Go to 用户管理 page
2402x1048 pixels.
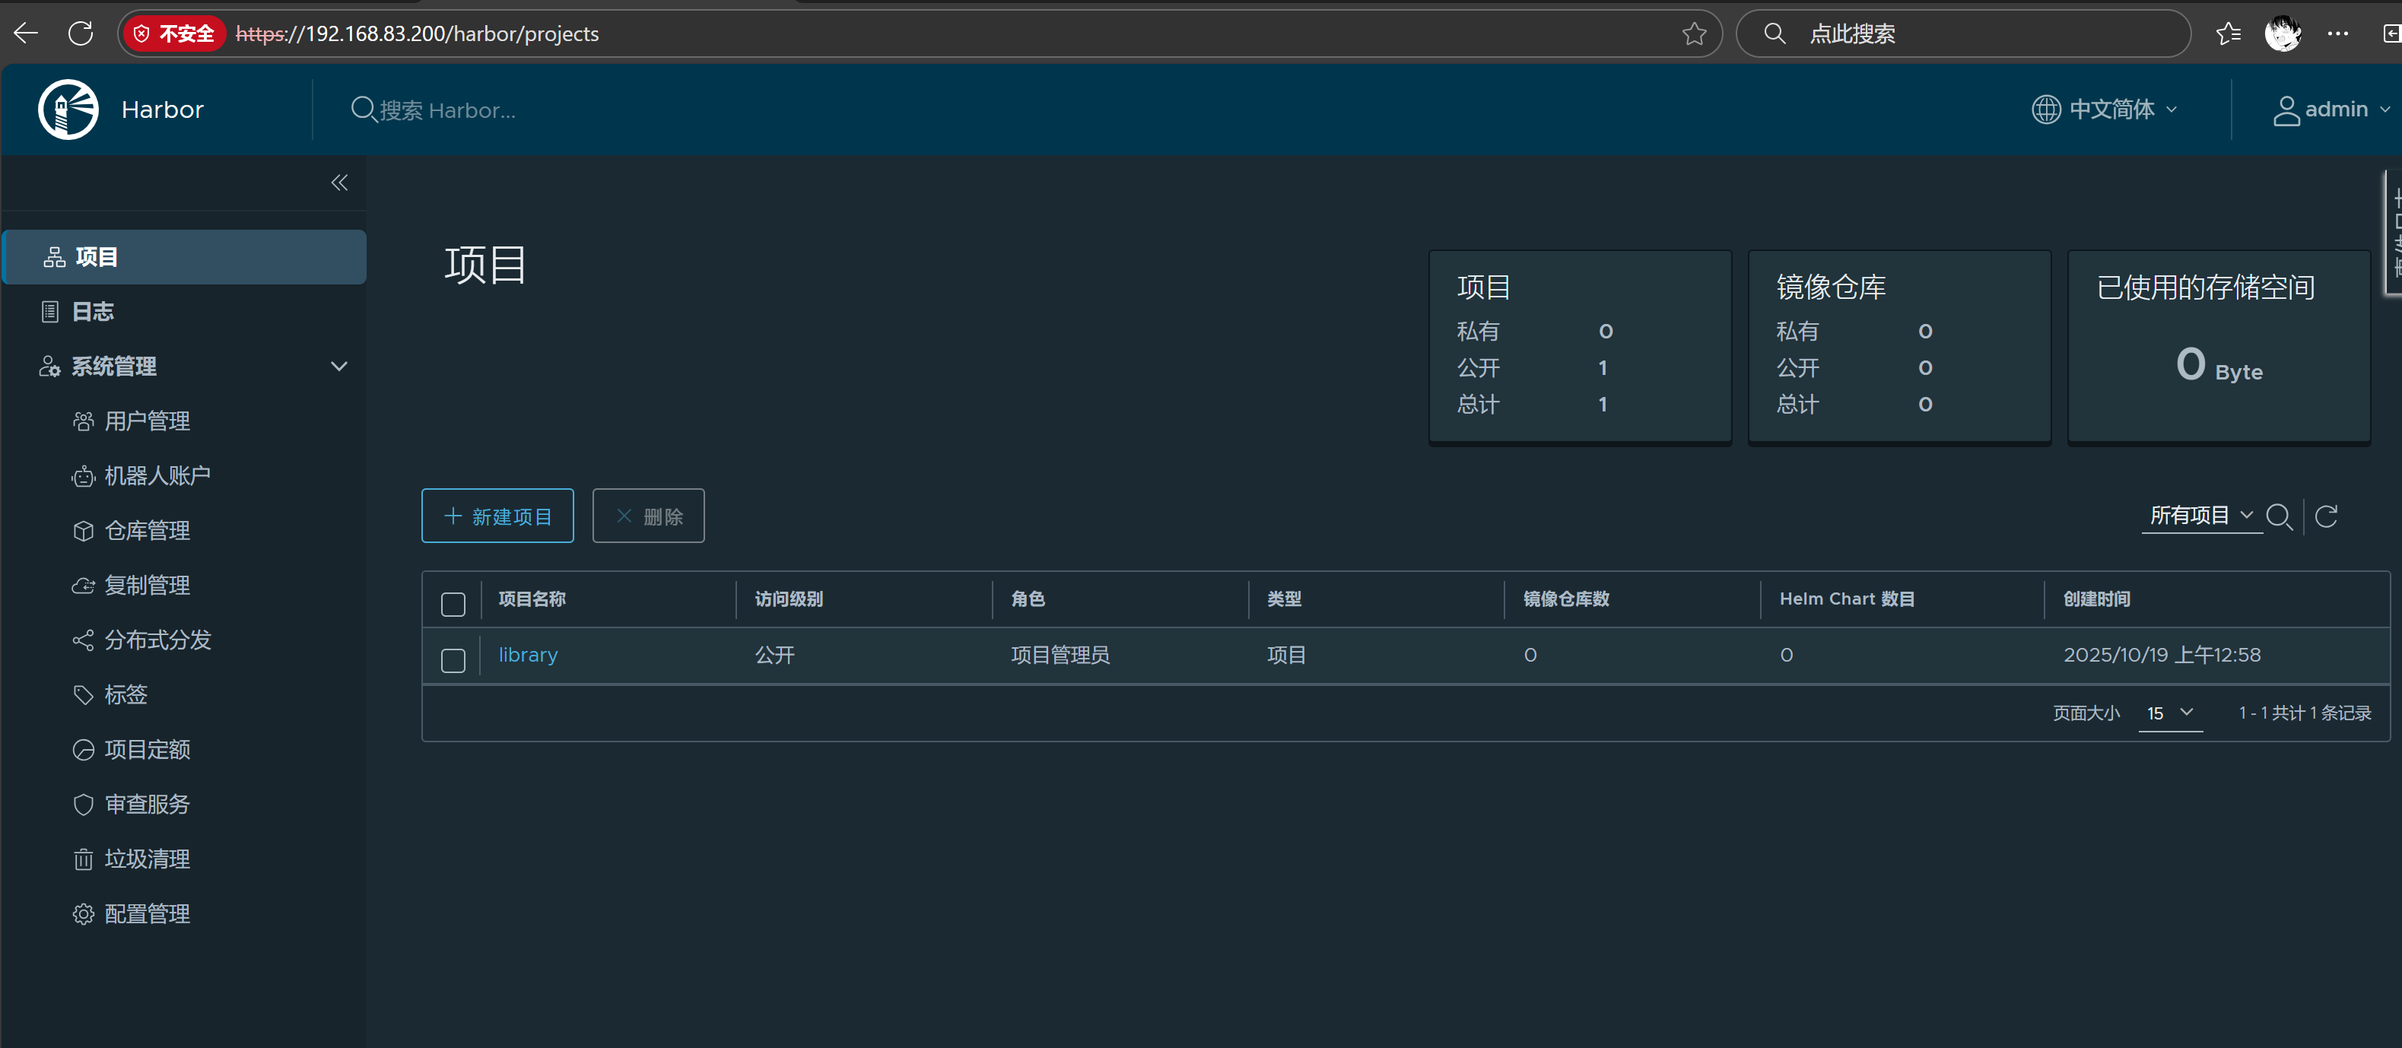click(146, 421)
